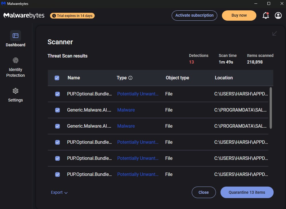Screen dimensions: 286x209
Task: Sort results by Object type column
Action: pos(177,78)
